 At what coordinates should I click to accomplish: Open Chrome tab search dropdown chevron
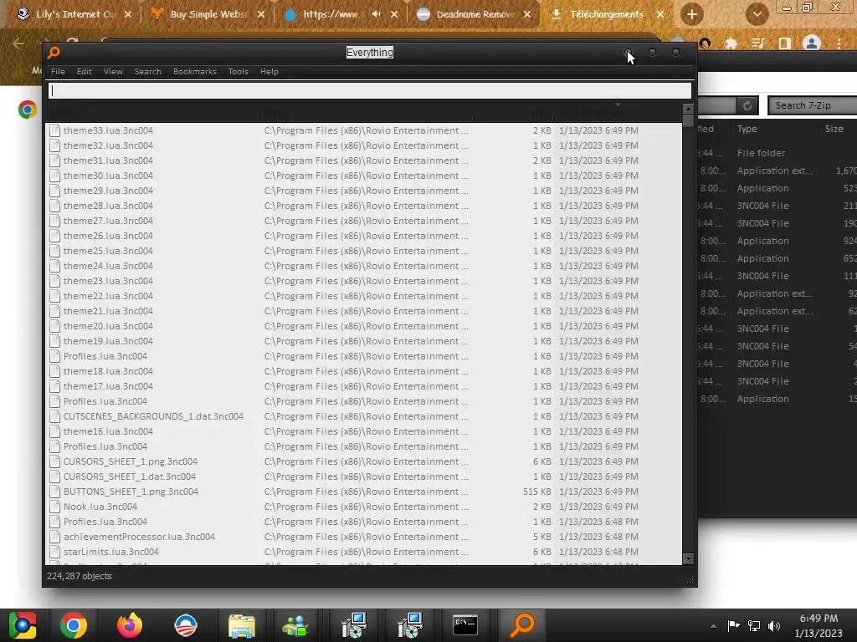tap(757, 14)
